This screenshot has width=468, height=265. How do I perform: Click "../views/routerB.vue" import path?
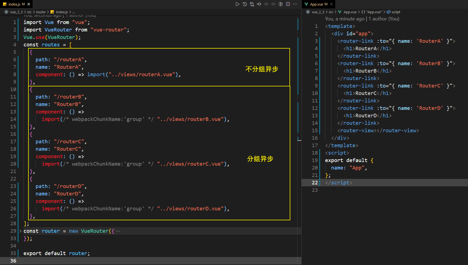click(190, 119)
